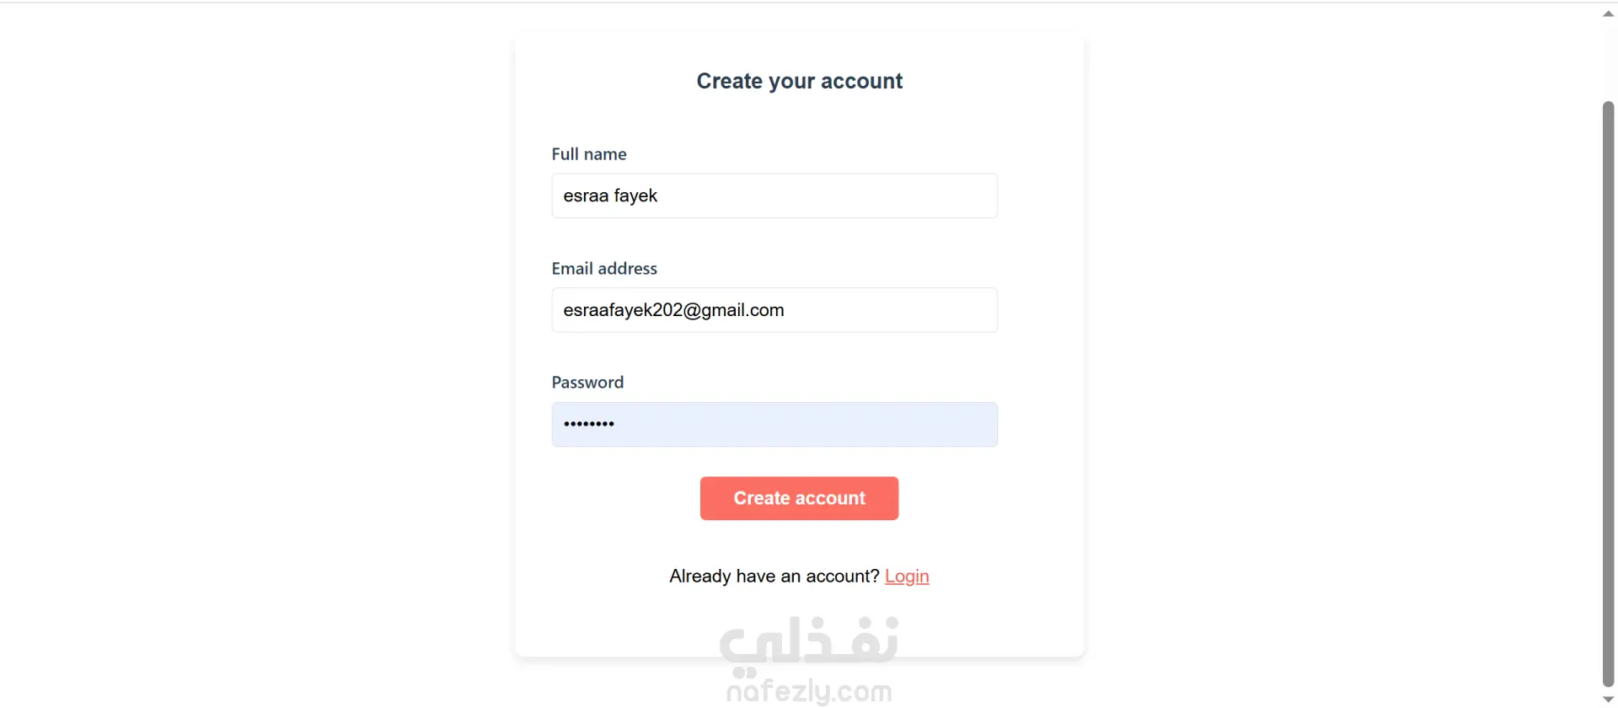The image size is (1618, 708).
Task: Open the Login link
Action: point(907,577)
